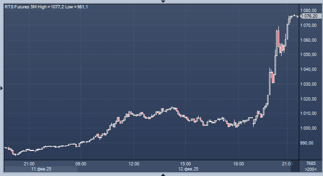Image resolution: width=323 pixels, height=176 pixels.
Task: Expand the panel with the bottom-edge arrow
Action: (163, 175)
